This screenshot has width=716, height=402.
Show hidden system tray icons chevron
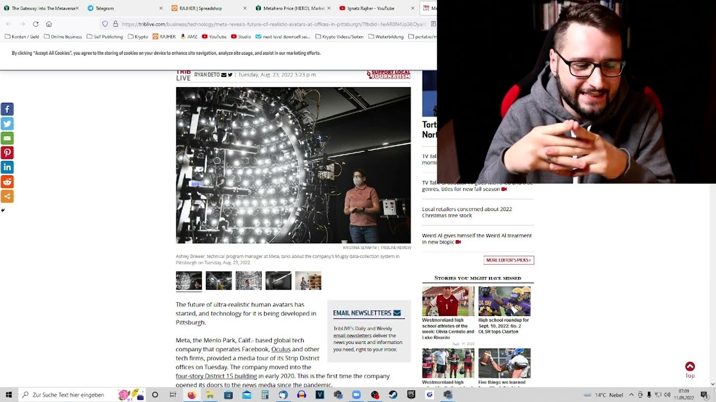point(631,395)
